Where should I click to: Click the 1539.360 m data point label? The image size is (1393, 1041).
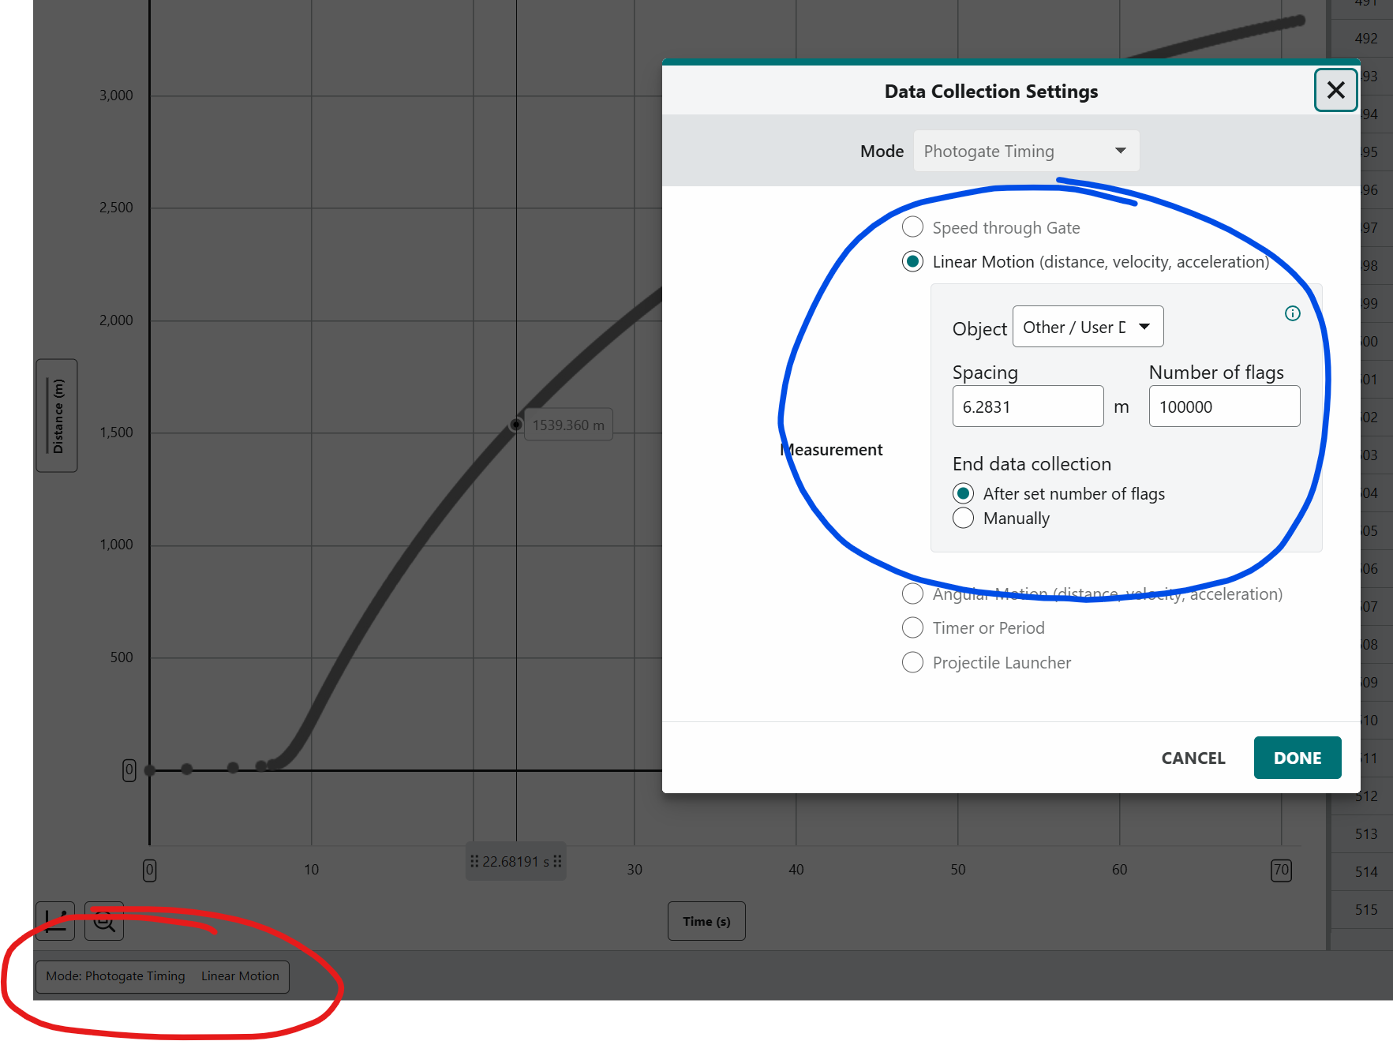click(x=568, y=425)
